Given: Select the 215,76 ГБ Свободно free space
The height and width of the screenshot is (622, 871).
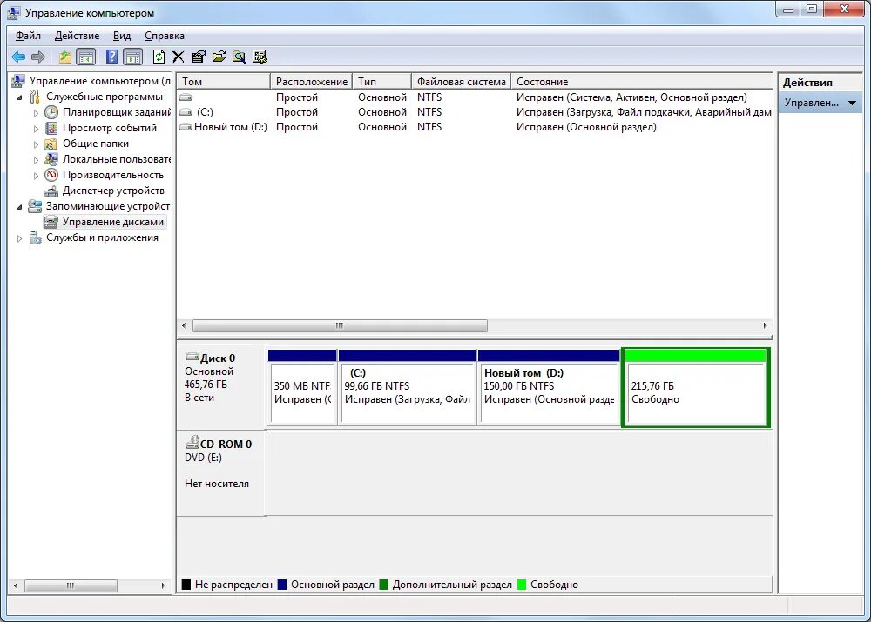Looking at the screenshot, I should 695,387.
